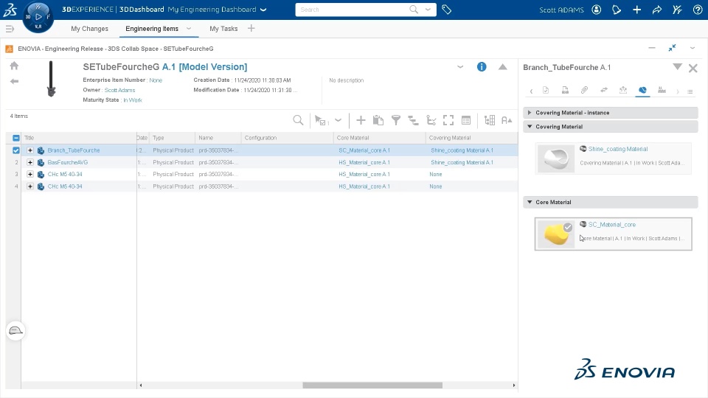Click the structure check tree icon
The height and width of the screenshot is (398, 708).
pos(431,120)
